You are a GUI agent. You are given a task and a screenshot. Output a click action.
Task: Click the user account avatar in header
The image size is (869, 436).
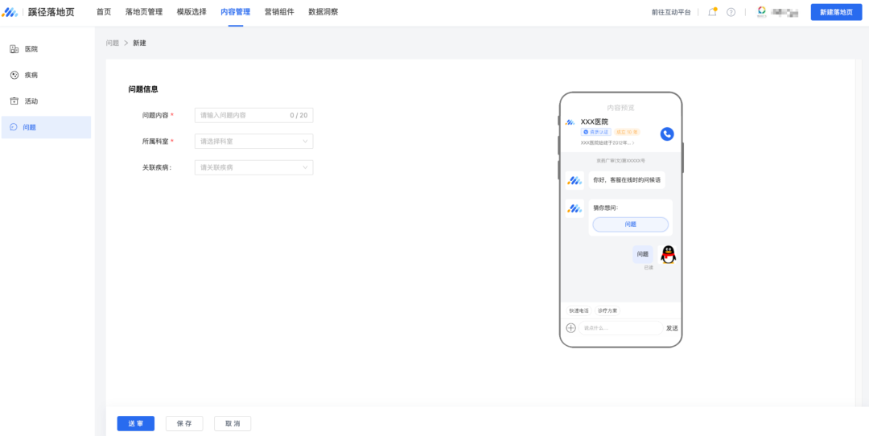click(761, 12)
